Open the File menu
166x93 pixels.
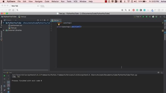[x=19, y=2]
